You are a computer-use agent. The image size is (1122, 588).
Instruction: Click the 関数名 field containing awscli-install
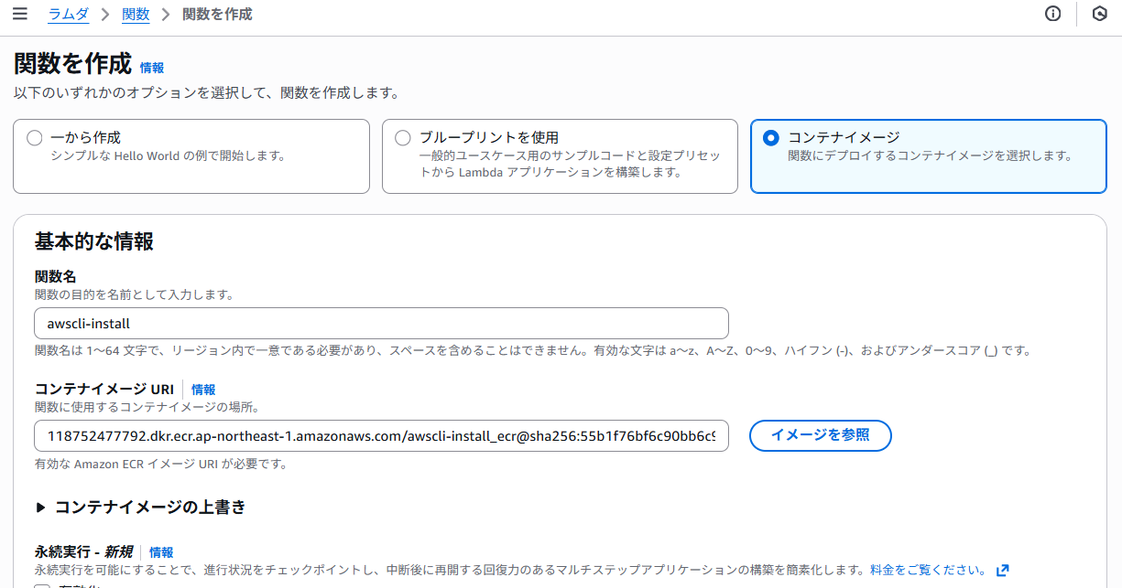click(381, 324)
